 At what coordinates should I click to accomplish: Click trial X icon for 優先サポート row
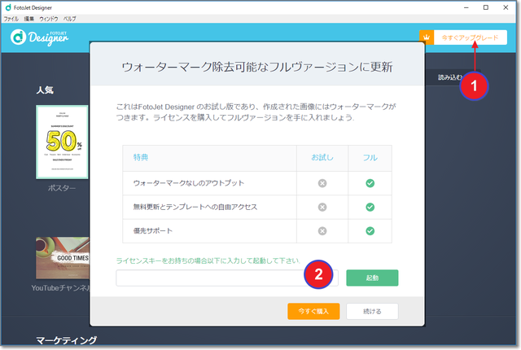[x=322, y=231]
